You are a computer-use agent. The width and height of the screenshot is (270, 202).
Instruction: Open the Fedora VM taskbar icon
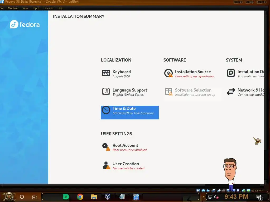tap(136, 197)
